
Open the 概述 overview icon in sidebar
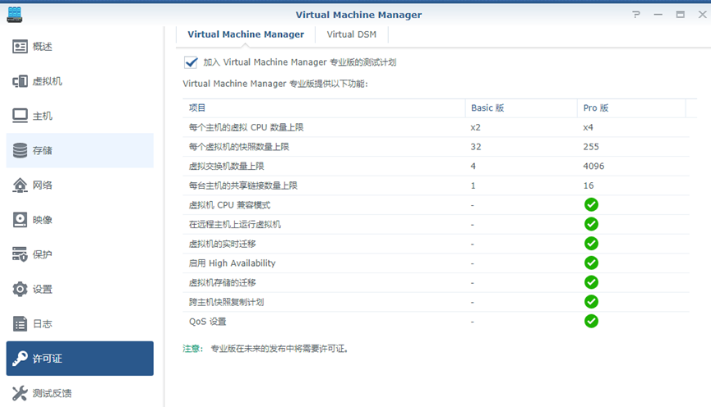[20, 47]
